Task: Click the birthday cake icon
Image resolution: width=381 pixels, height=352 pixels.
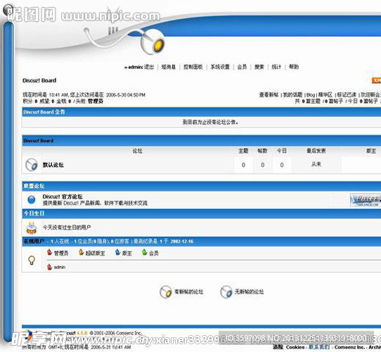Action: click(31, 228)
